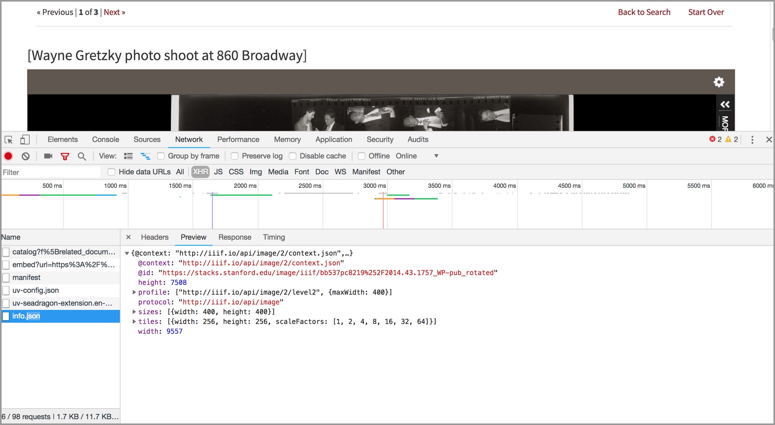Toggle the capture screenshots camera icon
Image resolution: width=775 pixels, height=425 pixels.
click(48, 156)
